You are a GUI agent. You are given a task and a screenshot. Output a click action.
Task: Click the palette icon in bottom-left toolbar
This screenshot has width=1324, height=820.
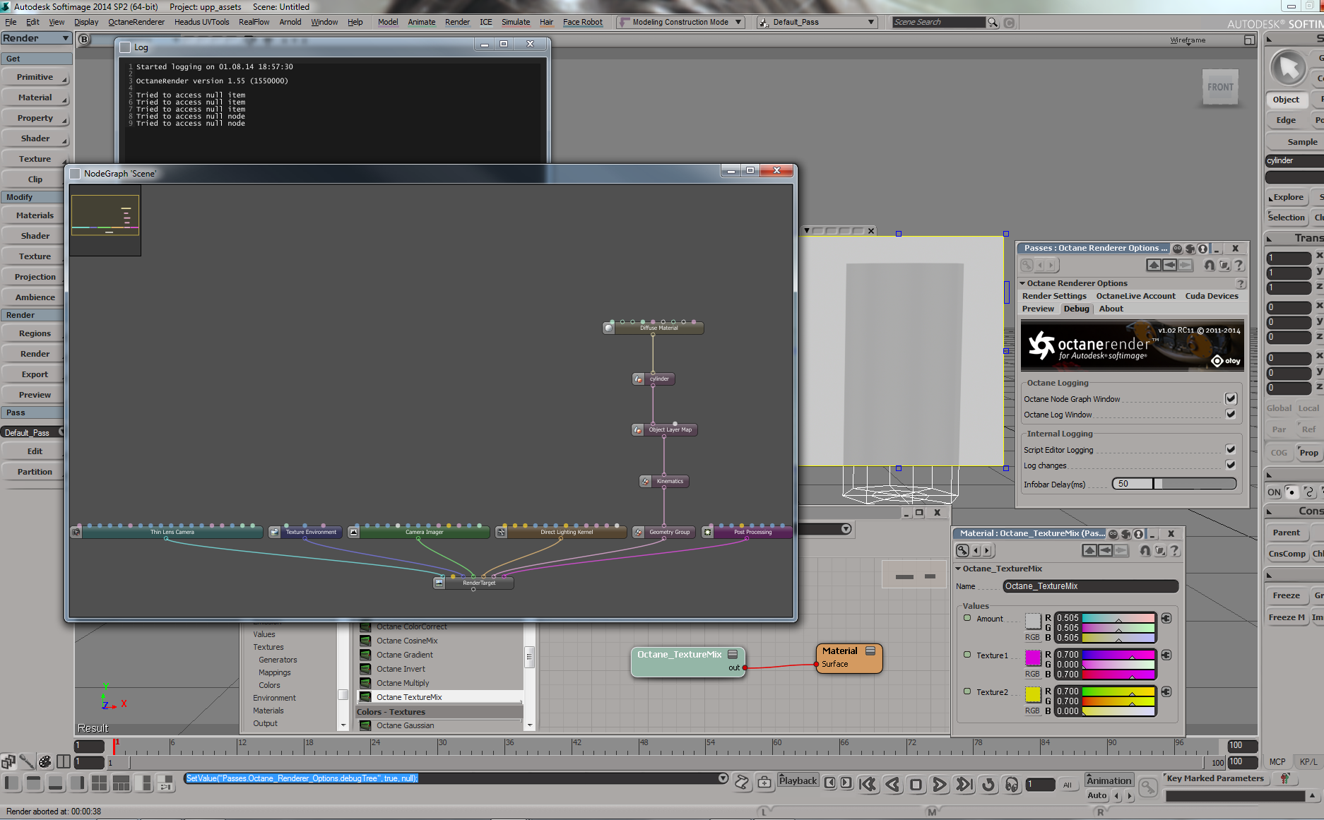pyautogui.click(x=45, y=761)
